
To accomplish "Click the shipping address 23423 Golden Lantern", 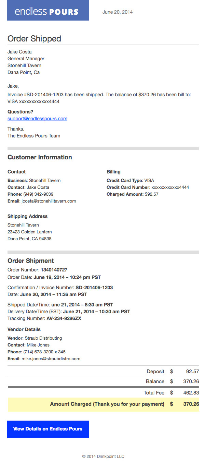I will coord(30,232).
